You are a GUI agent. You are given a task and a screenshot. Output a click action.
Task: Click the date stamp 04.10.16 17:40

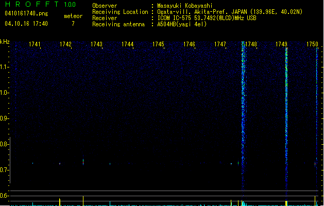(26, 24)
